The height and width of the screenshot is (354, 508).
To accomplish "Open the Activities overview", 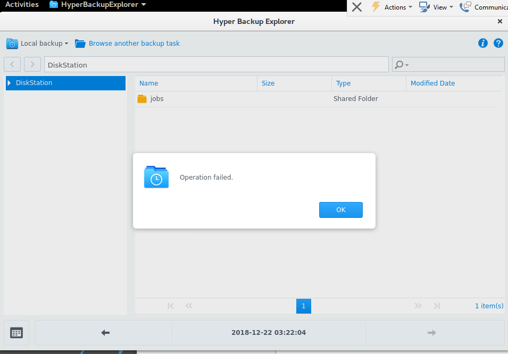I will [x=22, y=5].
